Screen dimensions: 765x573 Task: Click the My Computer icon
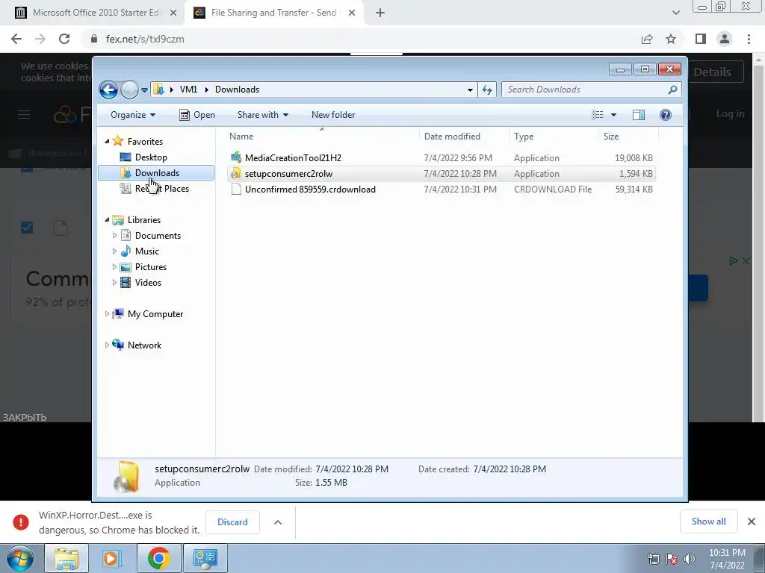click(x=118, y=314)
